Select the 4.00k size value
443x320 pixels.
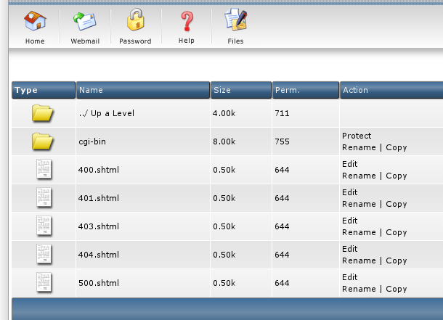[224, 113]
